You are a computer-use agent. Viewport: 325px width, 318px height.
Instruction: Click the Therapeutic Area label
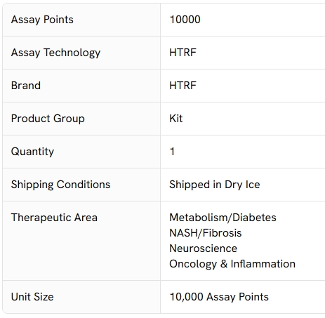coord(54,218)
